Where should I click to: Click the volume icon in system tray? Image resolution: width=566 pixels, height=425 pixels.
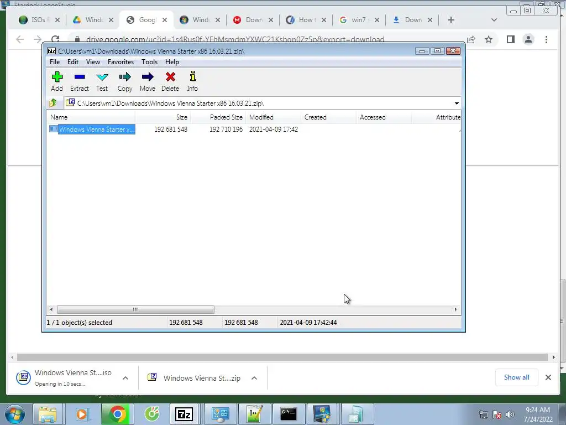[x=510, y=414]
